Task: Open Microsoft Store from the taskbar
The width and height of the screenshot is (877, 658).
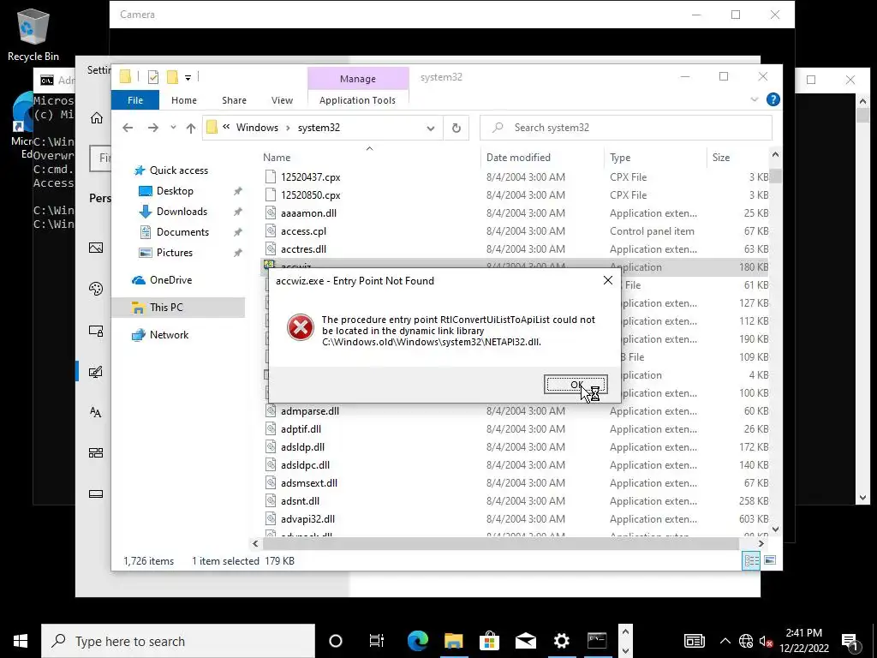Action: 489,641
